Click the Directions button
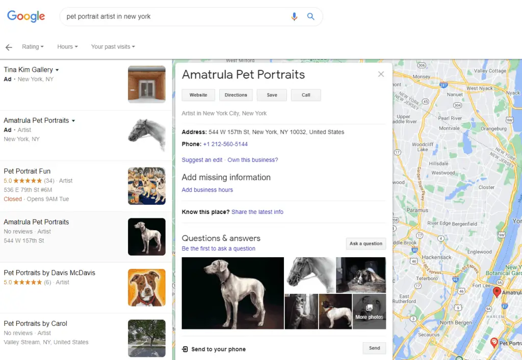The height and width of the screenshot is (360, 522). pyautogui.click(x=236, y=95)
